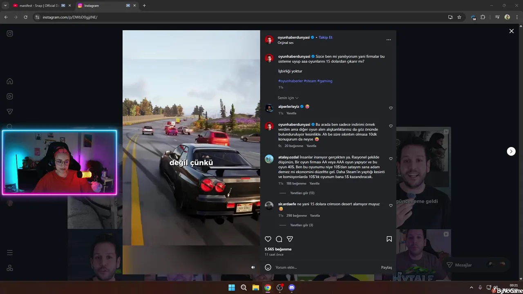Click the install app icon in address bar

pos(450,17)
